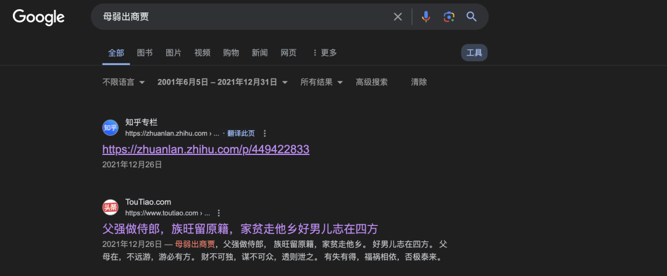Viewport: 667px width, 276px height.
Task: Switch to the 视频 tab
Action: [203, 52]
